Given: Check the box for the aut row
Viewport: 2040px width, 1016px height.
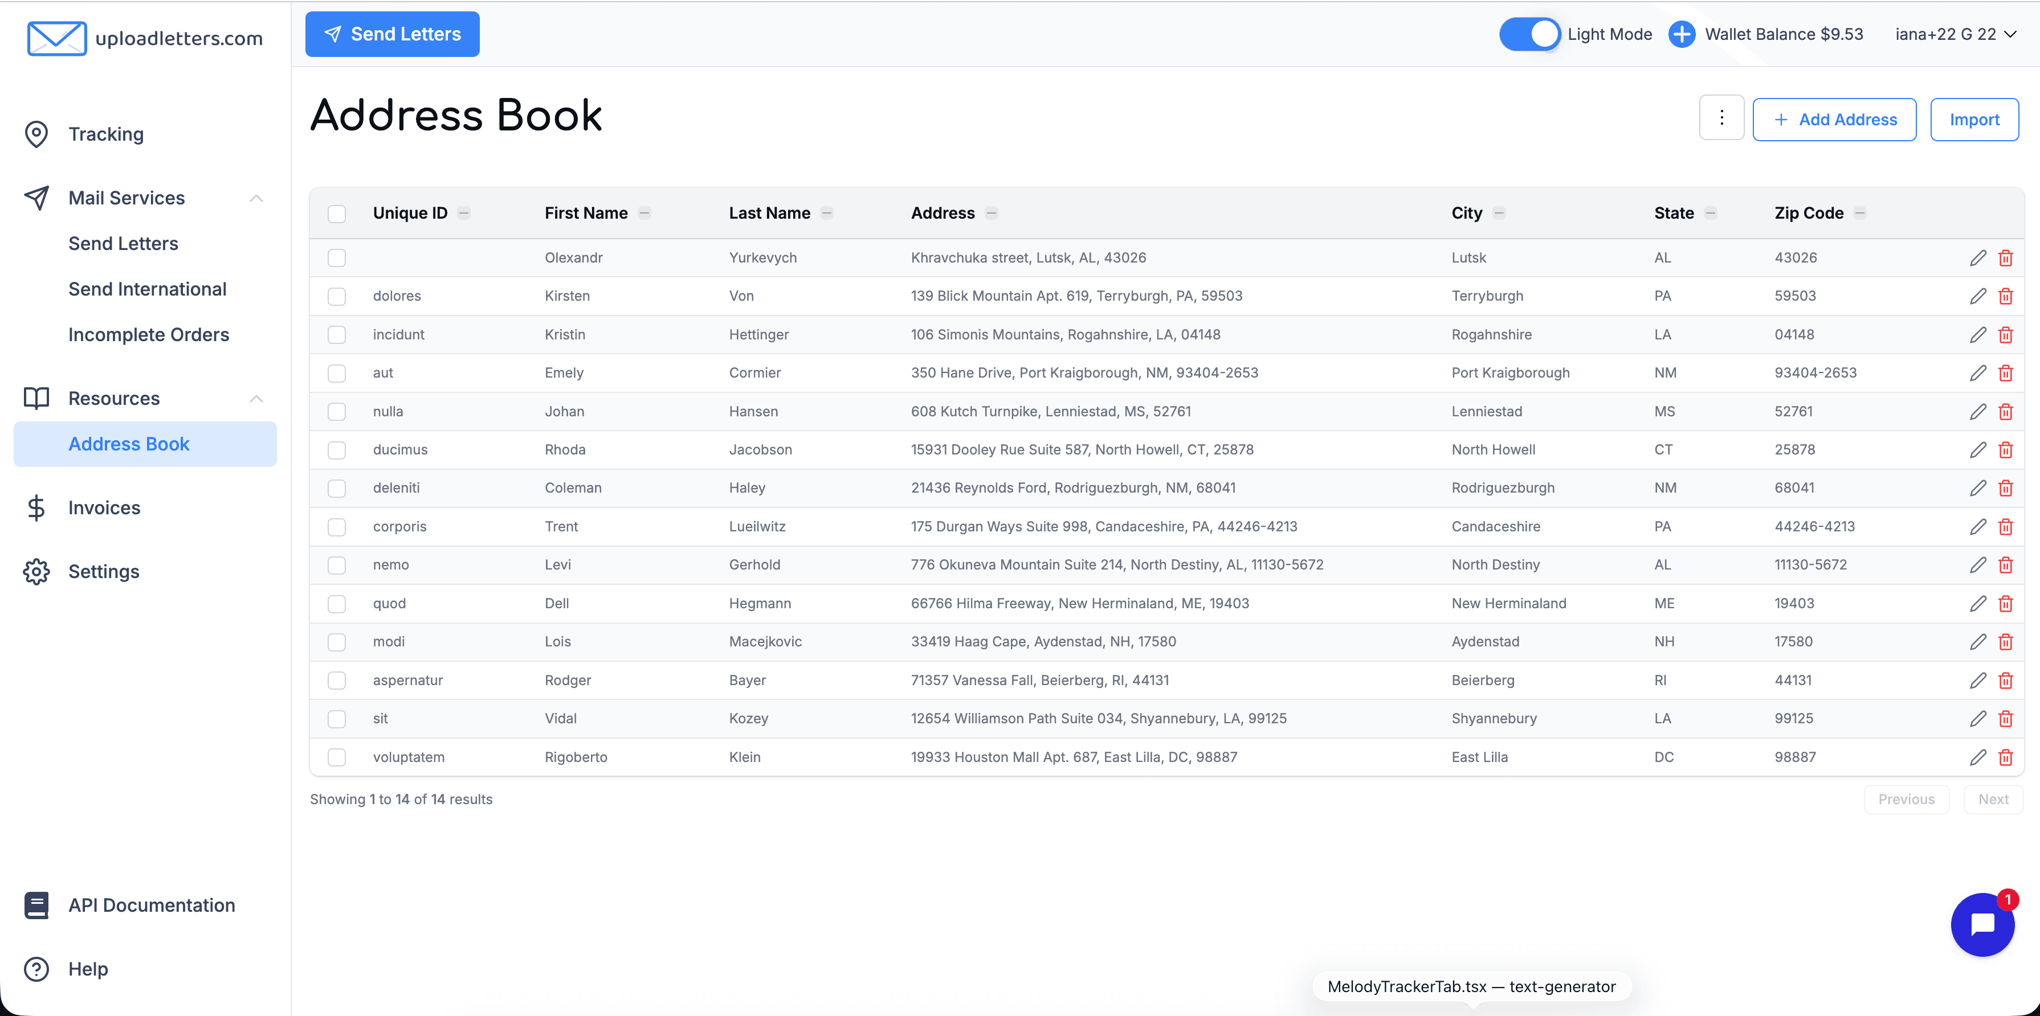Looking at the screenshot, I should 337,372.
